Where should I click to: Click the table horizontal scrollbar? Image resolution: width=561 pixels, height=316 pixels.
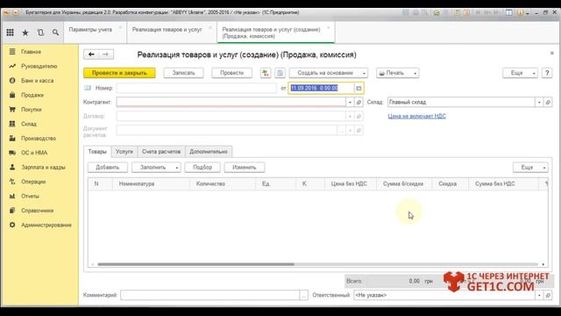pos(195,264)
